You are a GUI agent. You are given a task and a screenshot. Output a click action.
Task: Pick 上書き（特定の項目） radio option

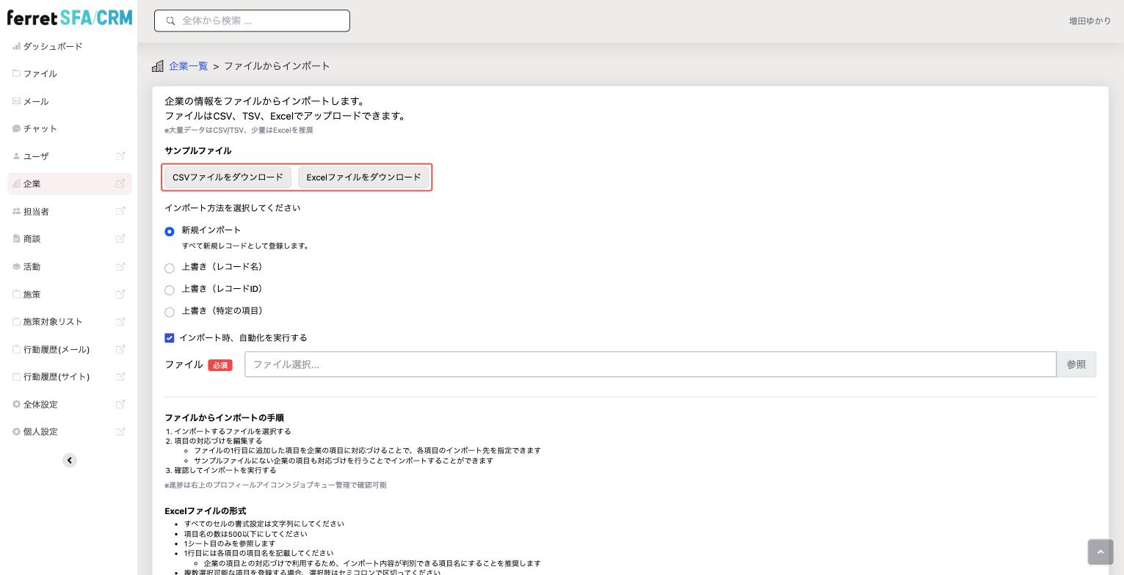[170, 312]
